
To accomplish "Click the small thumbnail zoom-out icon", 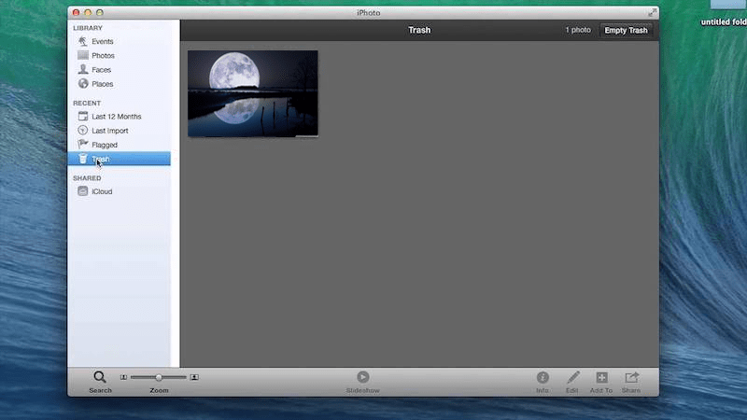I will pyautogui.click(x=123, y=377).
